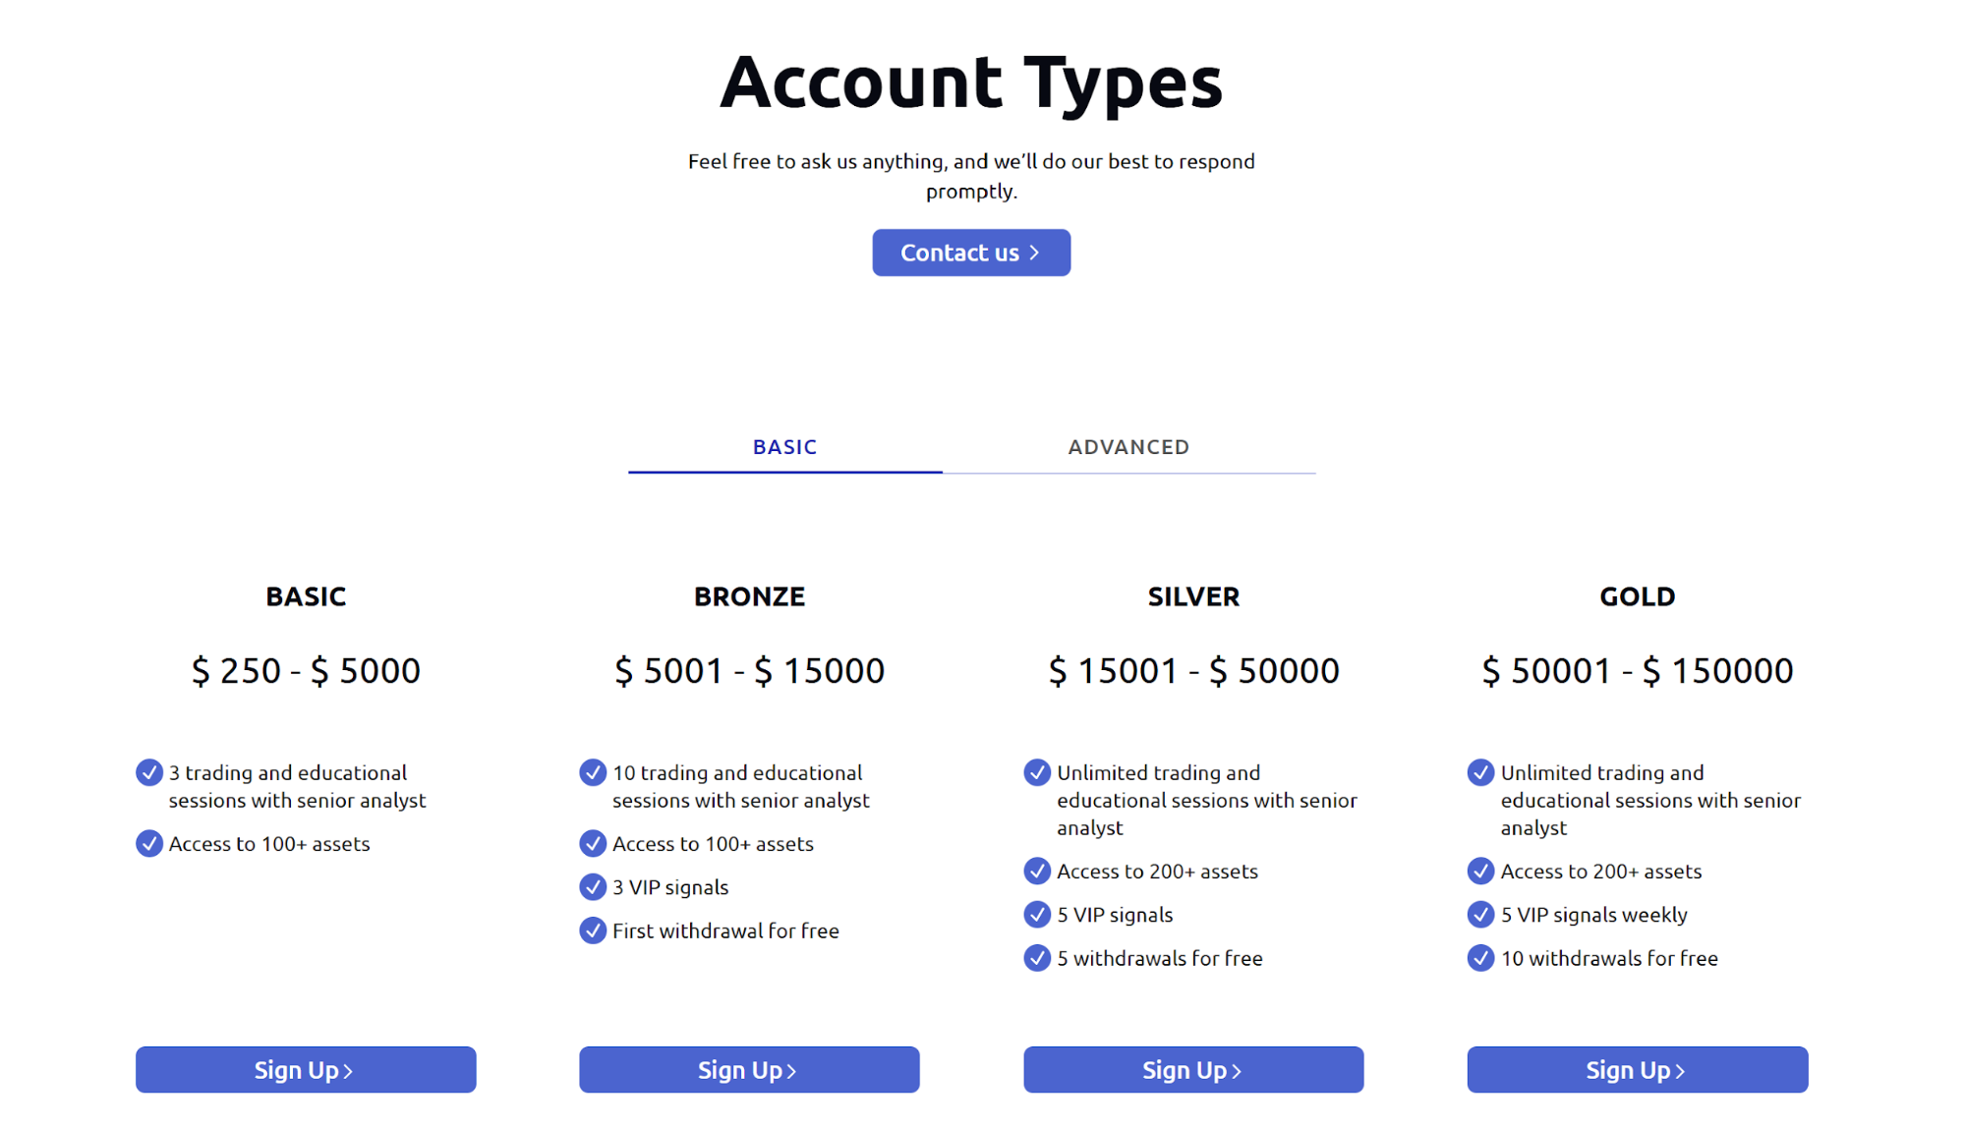This screenshot has height=1127, width=1965.
Task: Click checkmark icon beside Bronze 3 VIP signals
Action: click(x=593, y=886)
